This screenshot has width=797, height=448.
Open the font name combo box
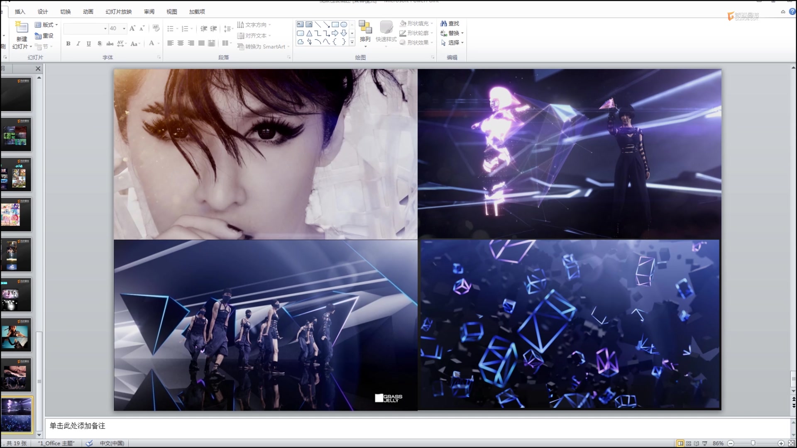pyautogui.click(x=86, y=28)
